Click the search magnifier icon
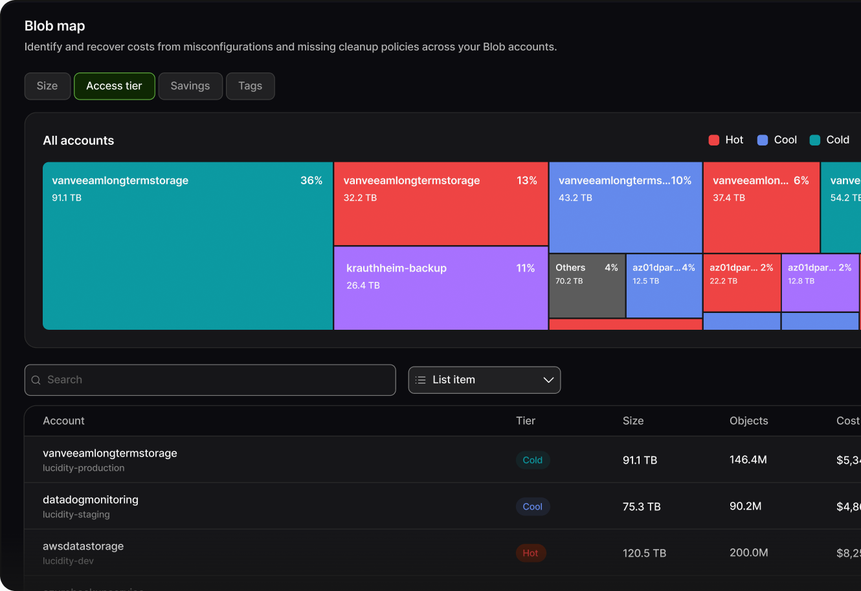This screenshot has width=861, height=591. [x=36, y=380]
